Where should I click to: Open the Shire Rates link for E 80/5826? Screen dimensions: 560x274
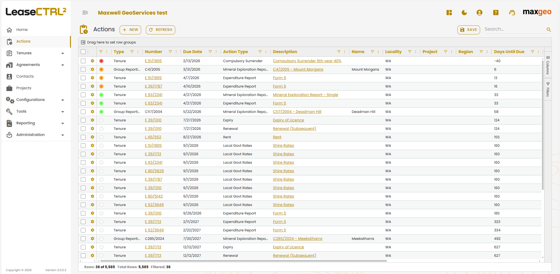pos(283,171)
